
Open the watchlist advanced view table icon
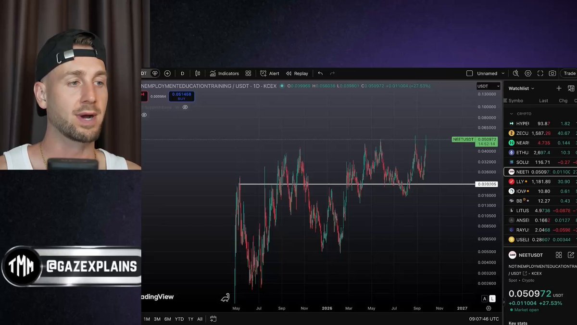571,89
